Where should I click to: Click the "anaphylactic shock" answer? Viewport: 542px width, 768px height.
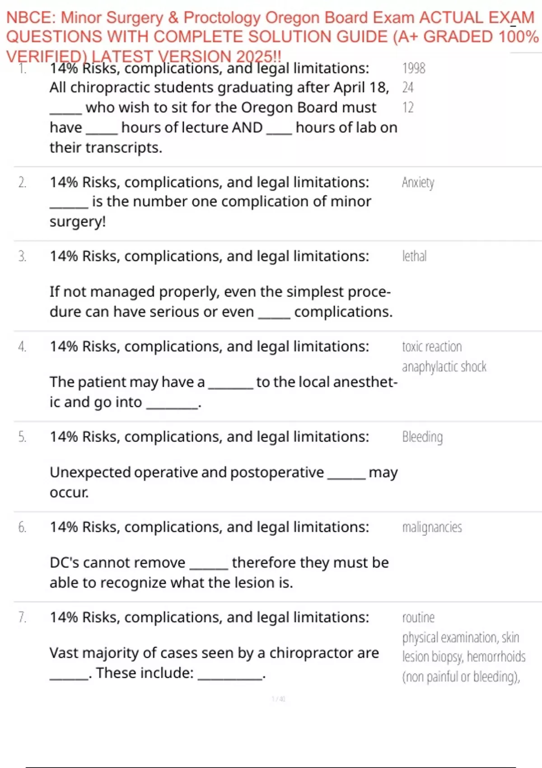[x=444, y=366]
